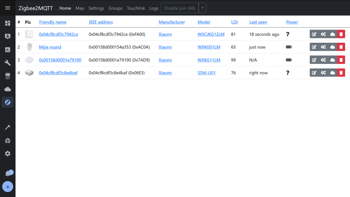Viewport: 350px width, 197px height.
Task: Delete device in SSM-U01 row
Action: coord(341,73)
